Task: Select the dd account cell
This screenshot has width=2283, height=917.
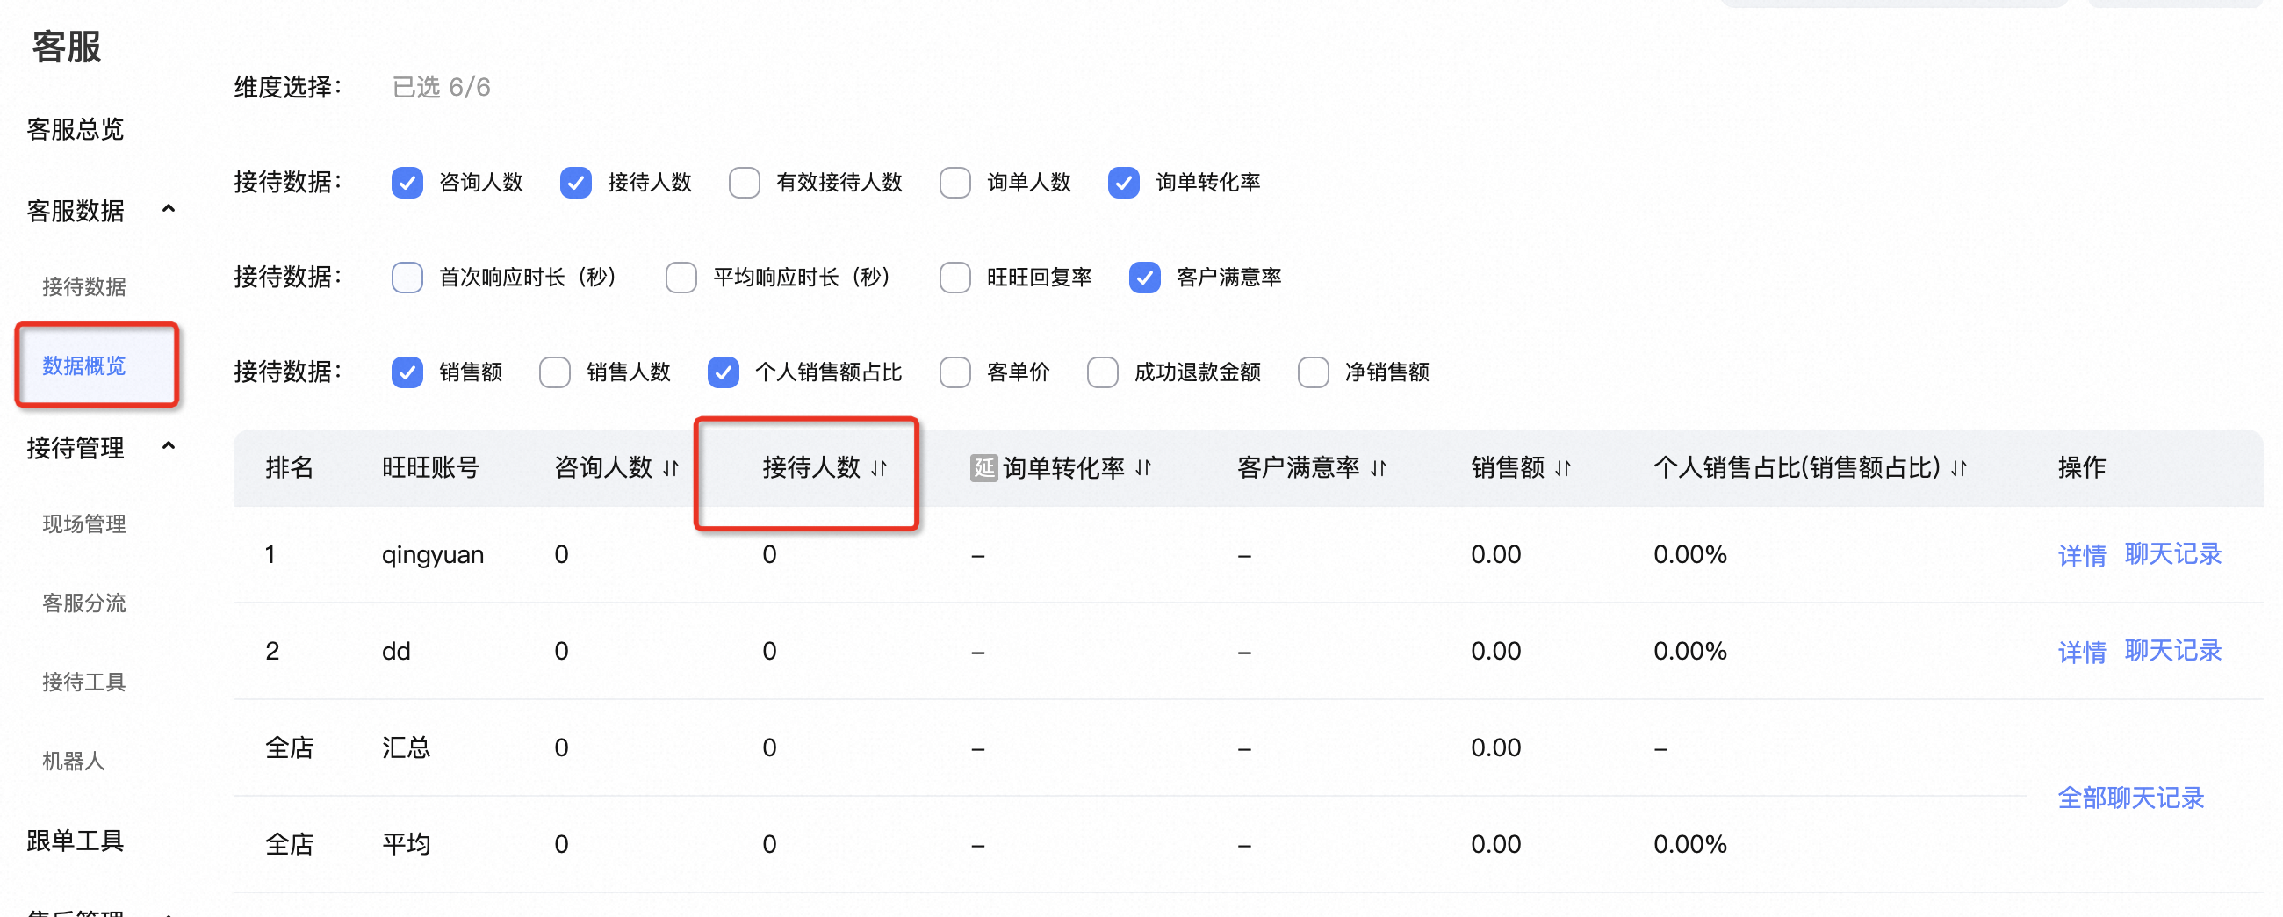Action: tap(396, 652)
